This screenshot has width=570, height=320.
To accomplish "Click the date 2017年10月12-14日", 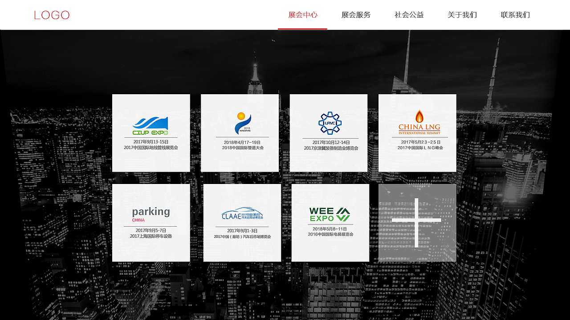I will [x=331, y=143].
